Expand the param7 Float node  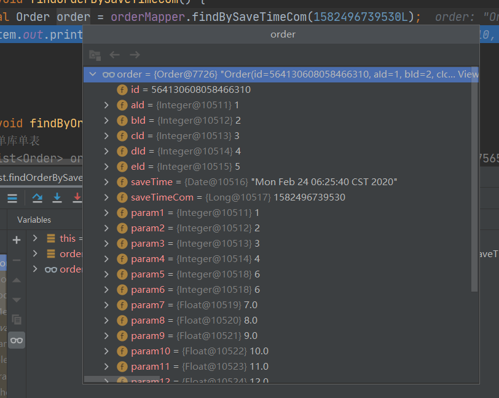(x=106, y=305)
